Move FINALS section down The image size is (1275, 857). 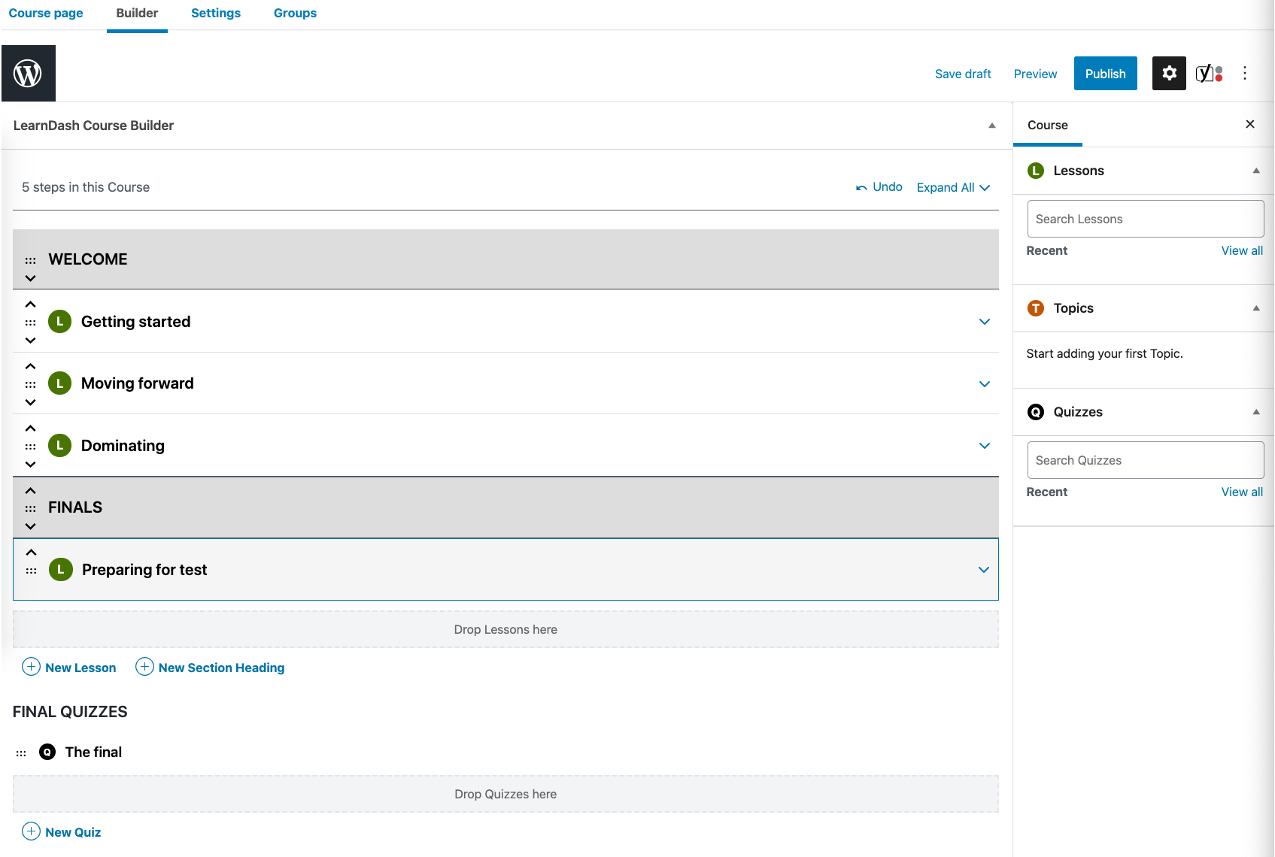[x=30, y=526]
